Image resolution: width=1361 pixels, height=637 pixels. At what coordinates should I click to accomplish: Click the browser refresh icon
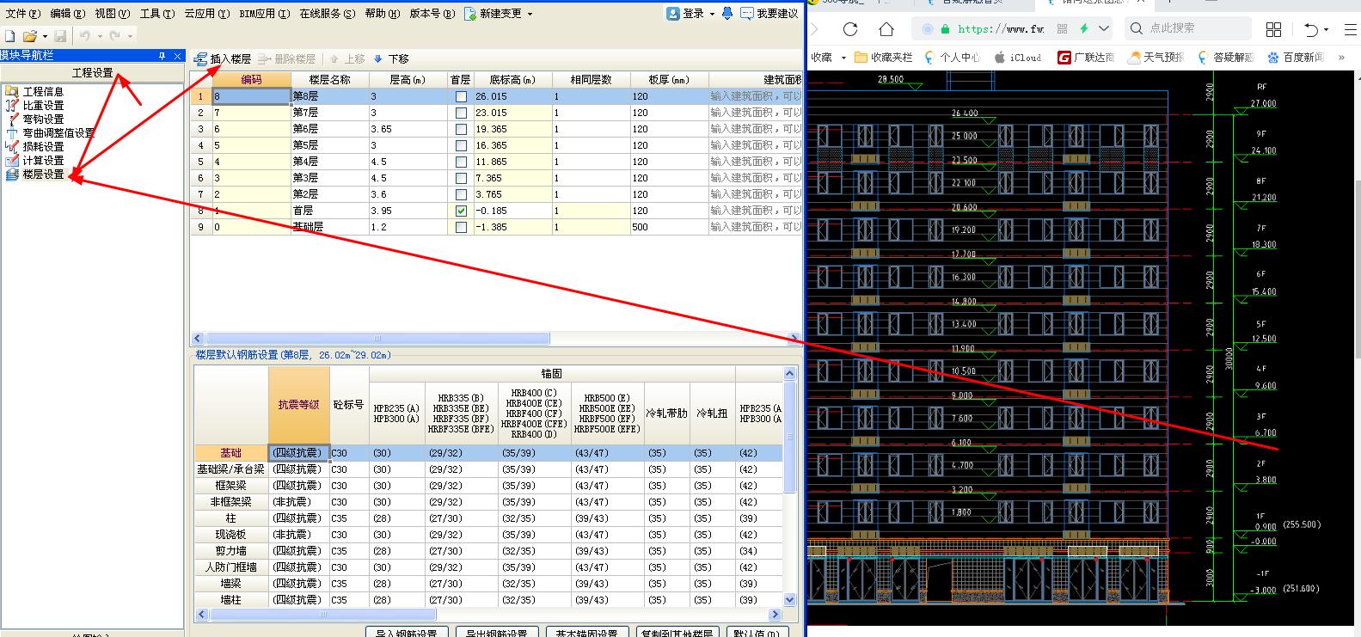[850, 28]
